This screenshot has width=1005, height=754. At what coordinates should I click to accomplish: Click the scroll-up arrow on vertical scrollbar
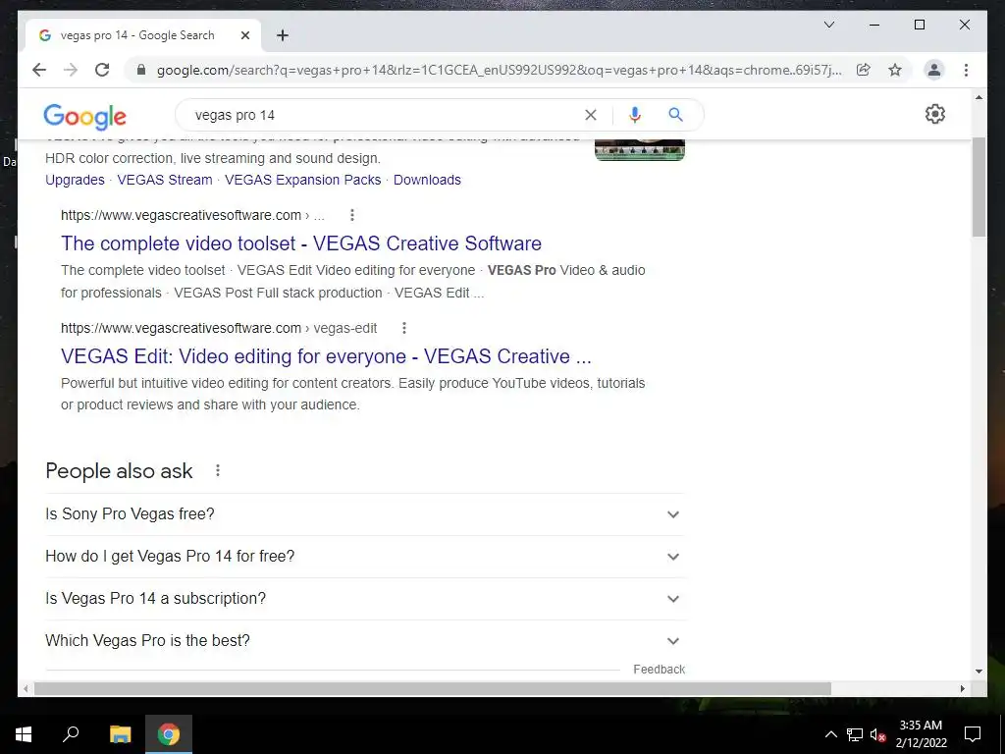979,97
